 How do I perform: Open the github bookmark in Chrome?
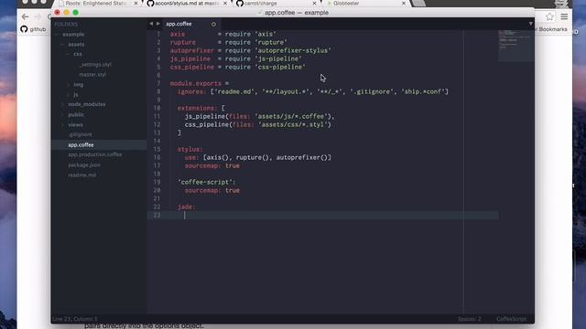point(34,29)
